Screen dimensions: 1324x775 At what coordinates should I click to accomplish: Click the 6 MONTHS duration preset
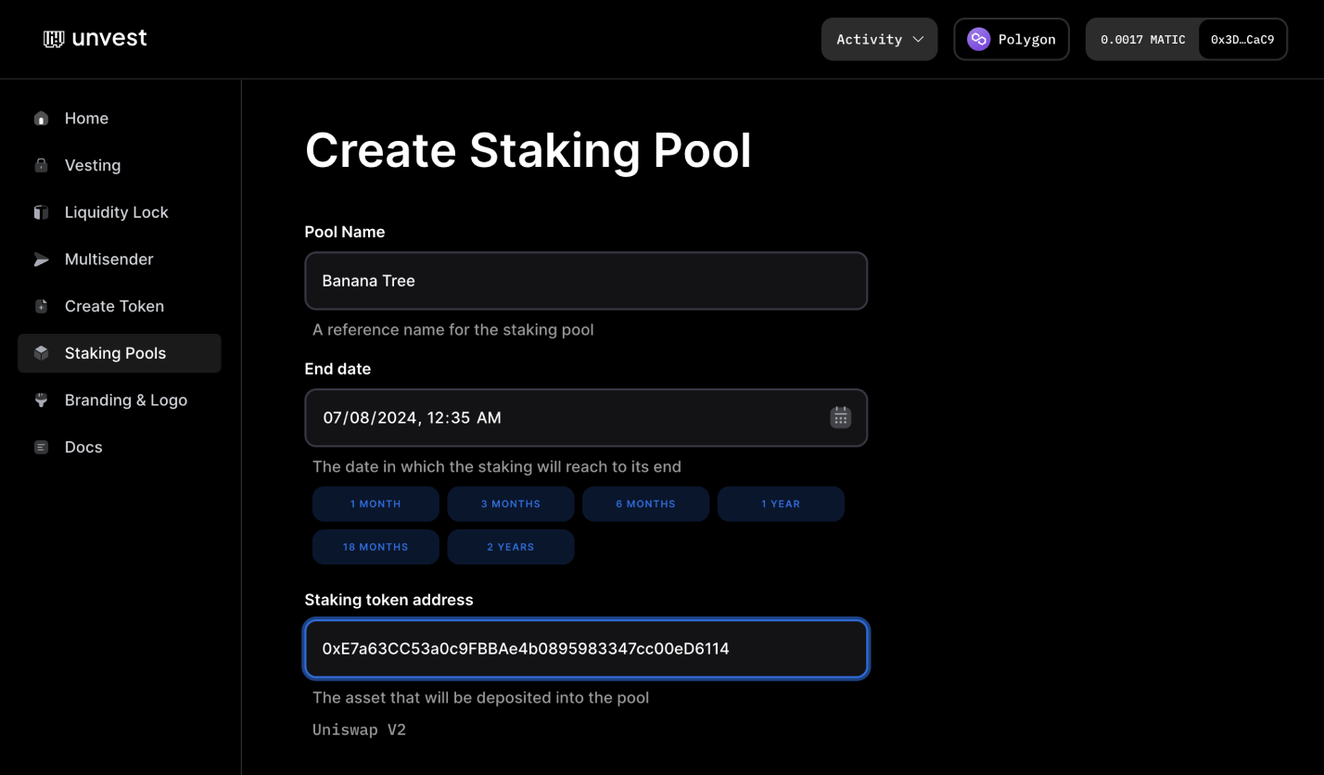click(x=645, y=503)
